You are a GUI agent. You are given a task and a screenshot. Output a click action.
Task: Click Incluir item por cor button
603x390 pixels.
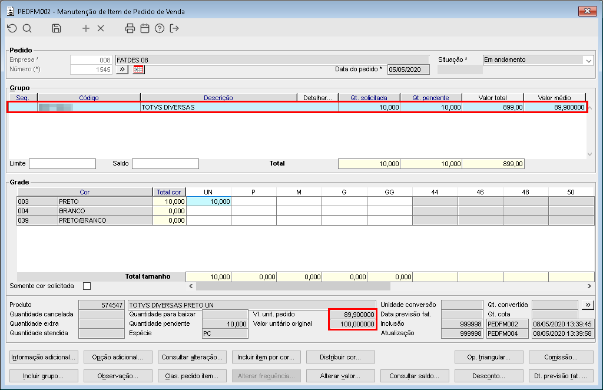click(266, 358)
